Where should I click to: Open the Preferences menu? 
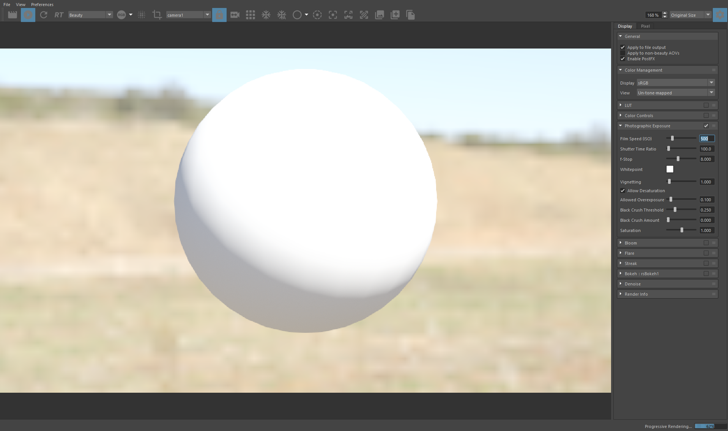pos(42,5)
